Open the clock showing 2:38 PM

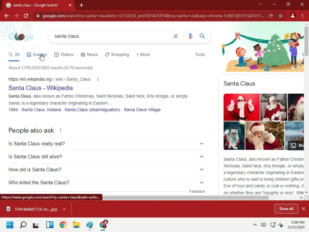(x=296, y=225)
